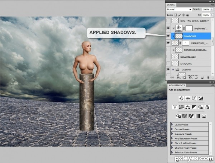Click the mask link icon on Brightness layer

pyautogui.click(x=184, y=29)
